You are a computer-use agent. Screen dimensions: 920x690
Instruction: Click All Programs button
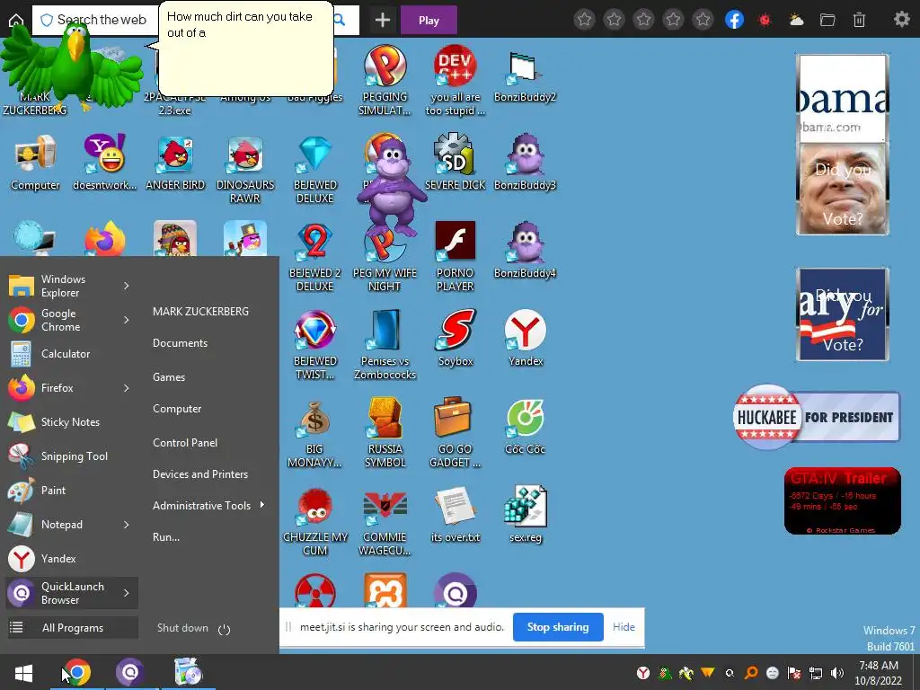(72, 628)
